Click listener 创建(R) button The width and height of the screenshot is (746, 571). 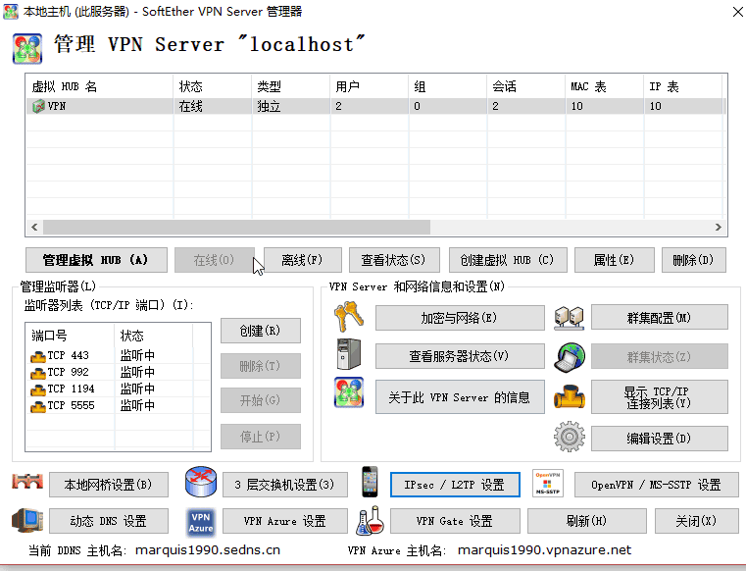click(x=261, y=331)
